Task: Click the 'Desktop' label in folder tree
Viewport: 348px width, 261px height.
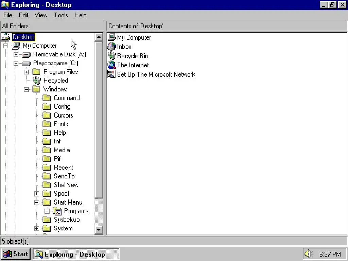Action: pos(23,37)
